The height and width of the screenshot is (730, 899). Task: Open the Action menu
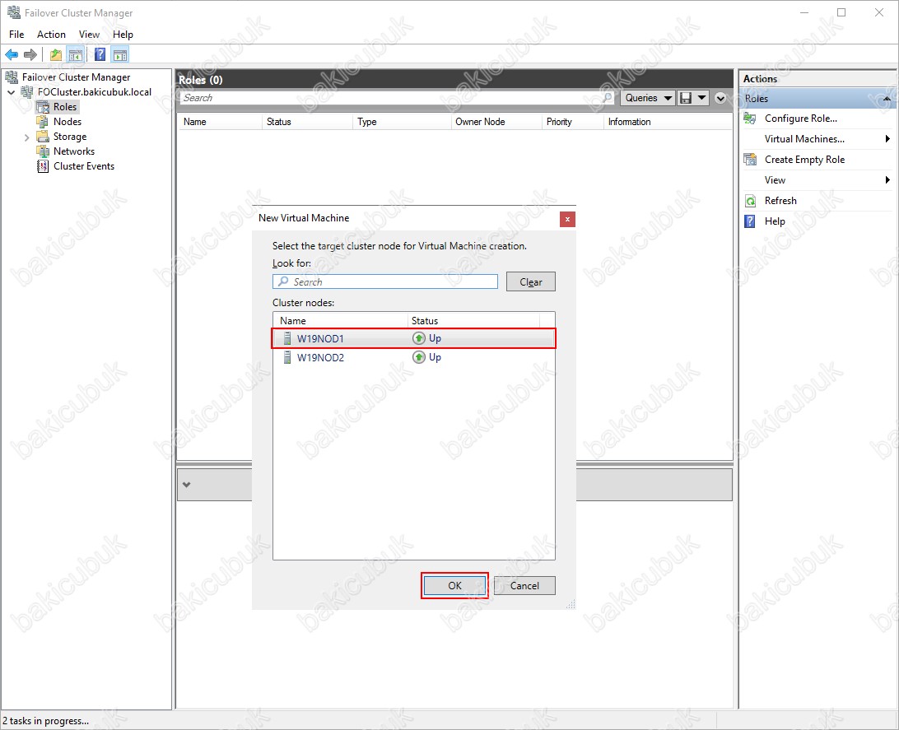click(52, 35)
